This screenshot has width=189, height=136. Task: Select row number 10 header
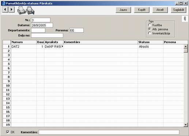(7, 86)
